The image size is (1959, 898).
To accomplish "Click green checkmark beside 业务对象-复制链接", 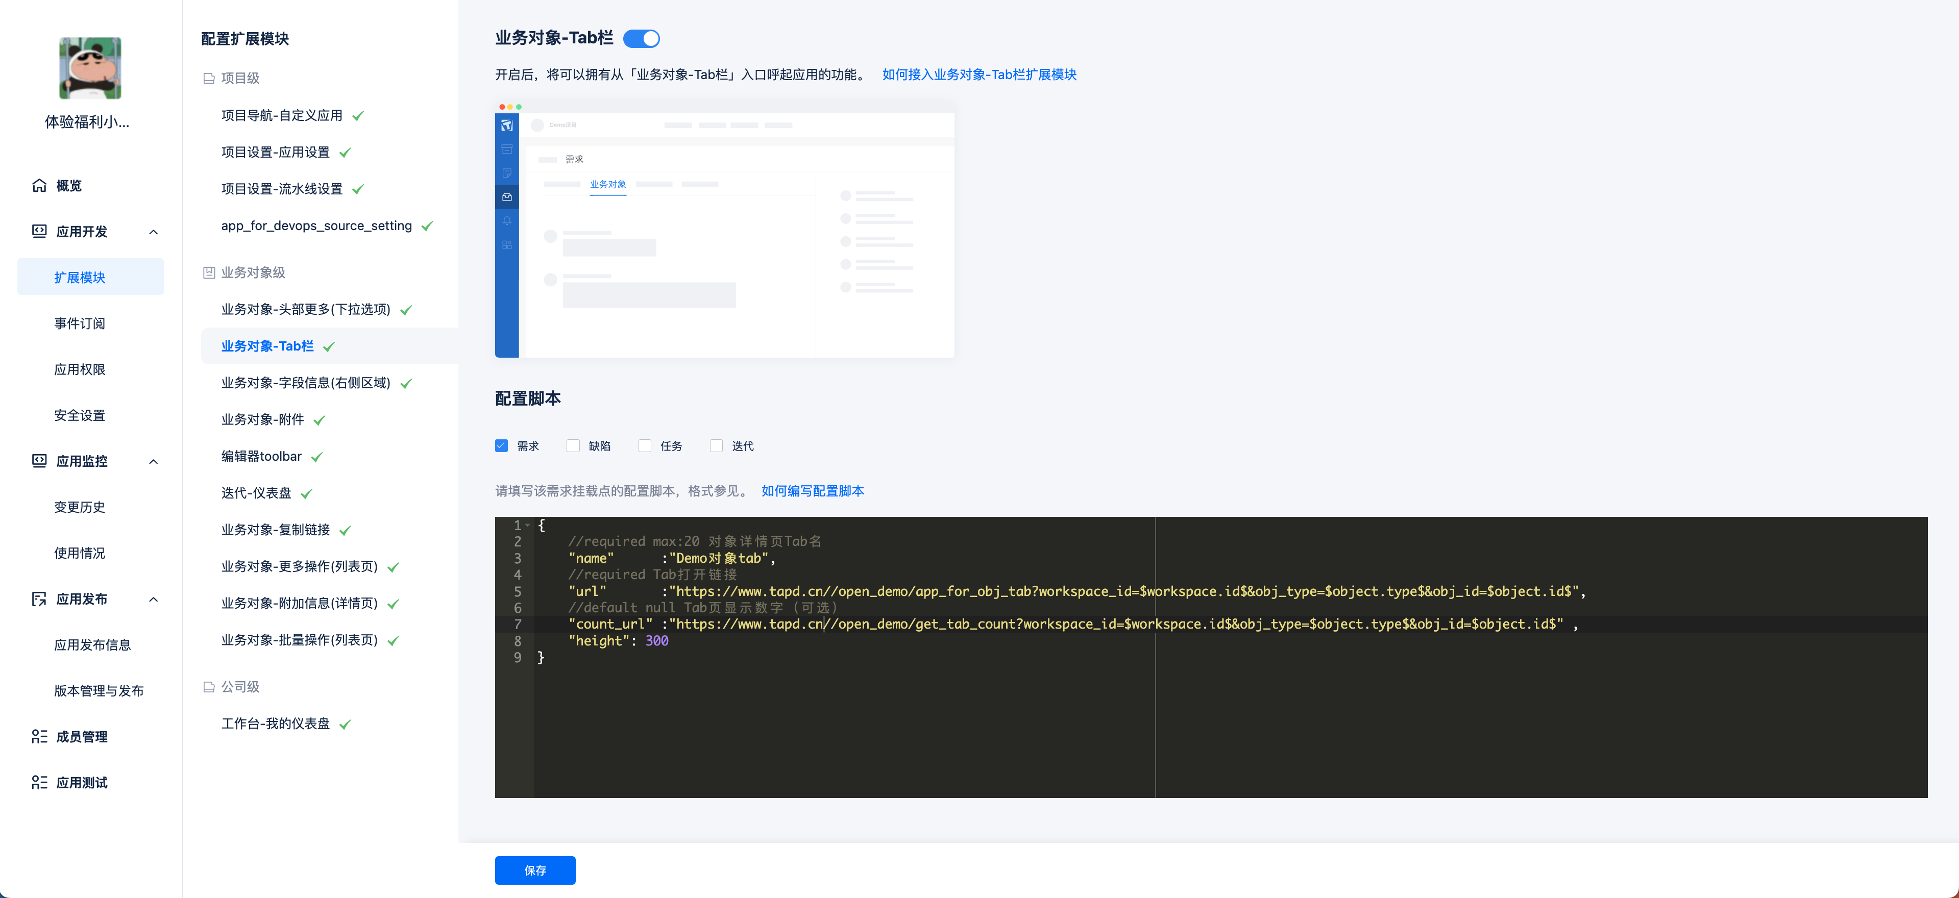I will 345,530.
